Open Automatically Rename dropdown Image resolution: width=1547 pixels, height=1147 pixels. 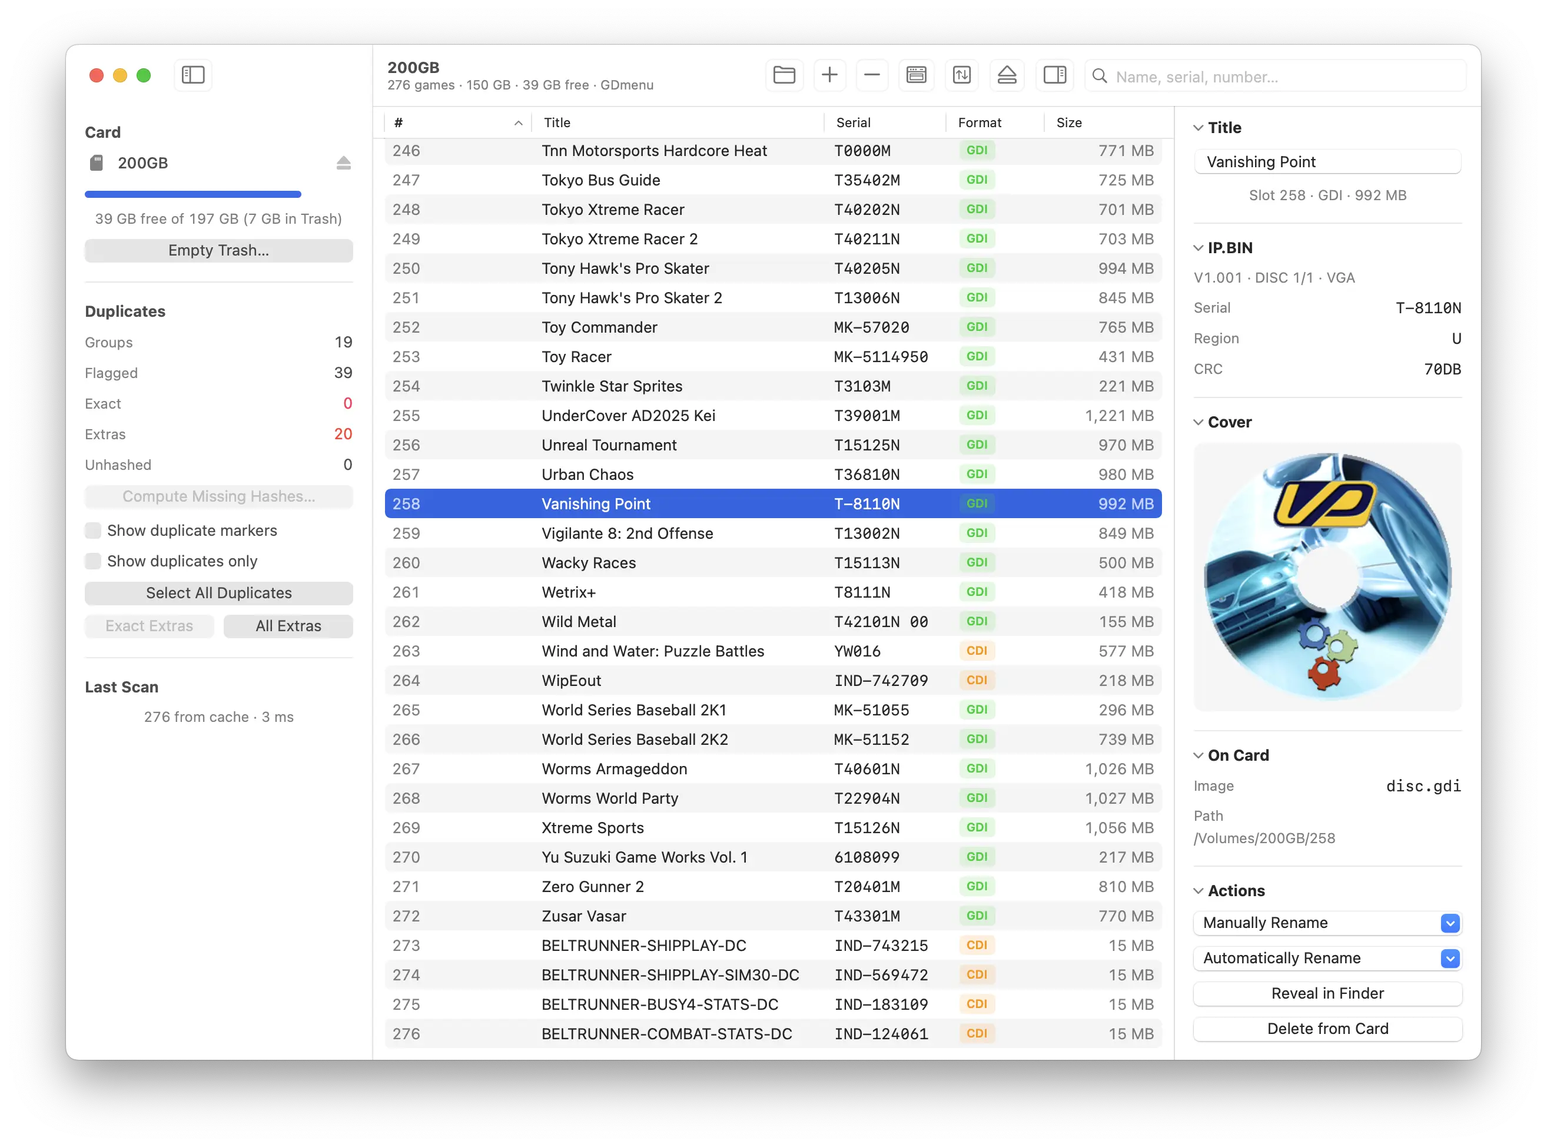coord(1327,959)
